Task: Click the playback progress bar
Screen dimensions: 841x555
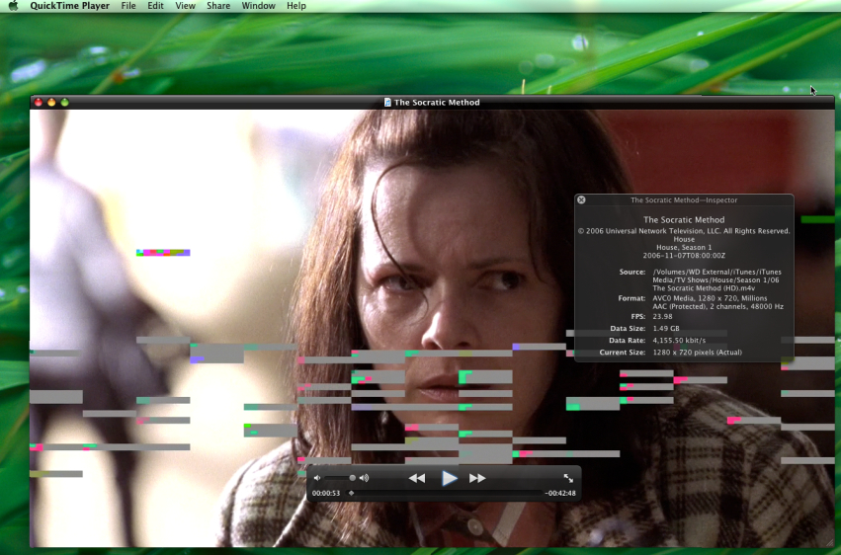Action: [x=445, y=493]
